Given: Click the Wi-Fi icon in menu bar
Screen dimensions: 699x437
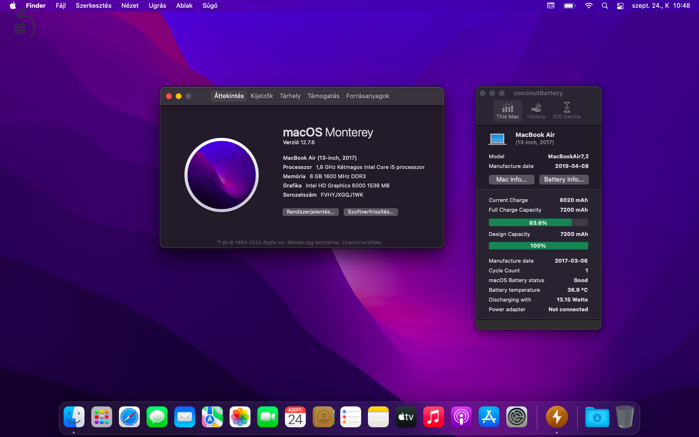Looking at the screenshot, I should (589, 6).
